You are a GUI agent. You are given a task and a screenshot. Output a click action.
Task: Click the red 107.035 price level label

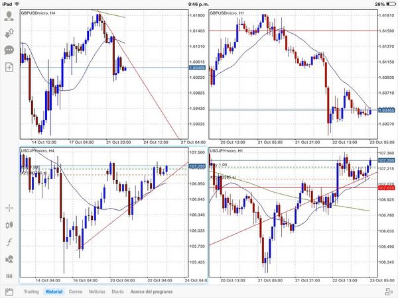(x=386, y=188)
